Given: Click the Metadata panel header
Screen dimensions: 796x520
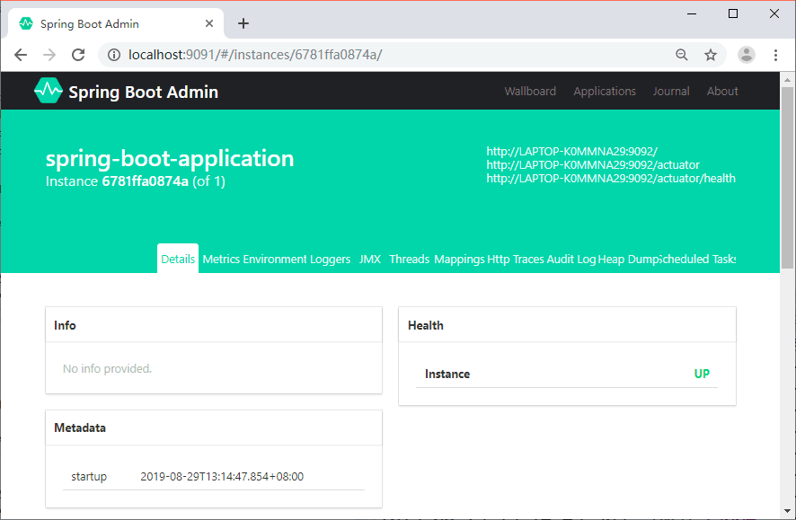Looking at the screenshot, I should 214,427.
